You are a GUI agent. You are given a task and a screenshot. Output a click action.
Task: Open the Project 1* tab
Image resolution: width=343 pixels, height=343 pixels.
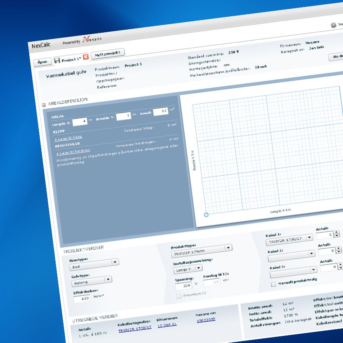pos(71,59)
